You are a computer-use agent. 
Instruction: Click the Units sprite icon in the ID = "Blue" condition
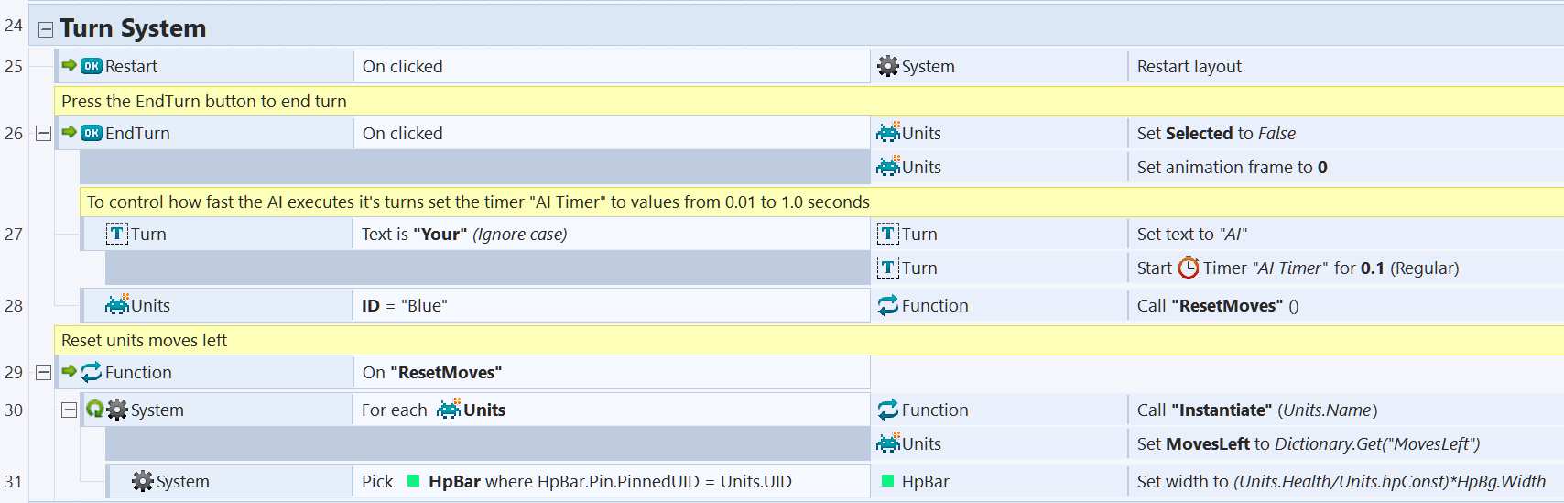[x=117, y=305]
